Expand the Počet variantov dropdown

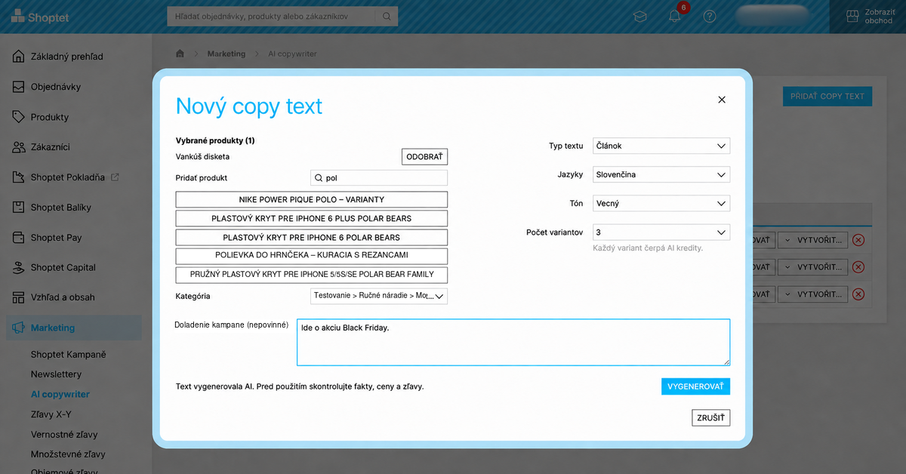coord(661,232)
